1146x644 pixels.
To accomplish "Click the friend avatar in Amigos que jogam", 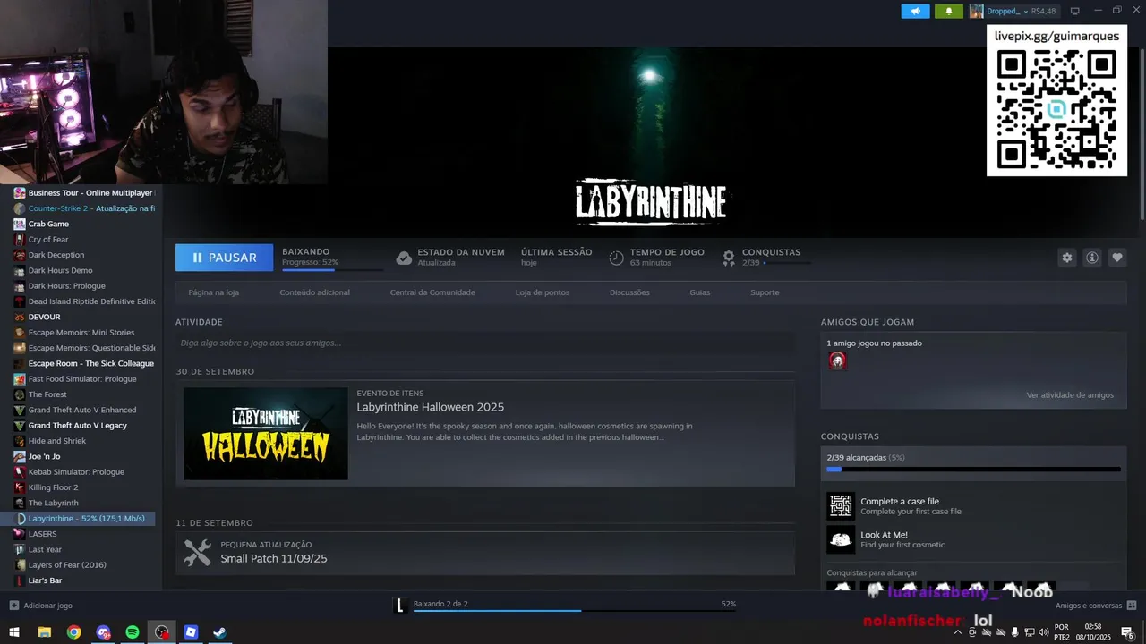I will (837, 360).
